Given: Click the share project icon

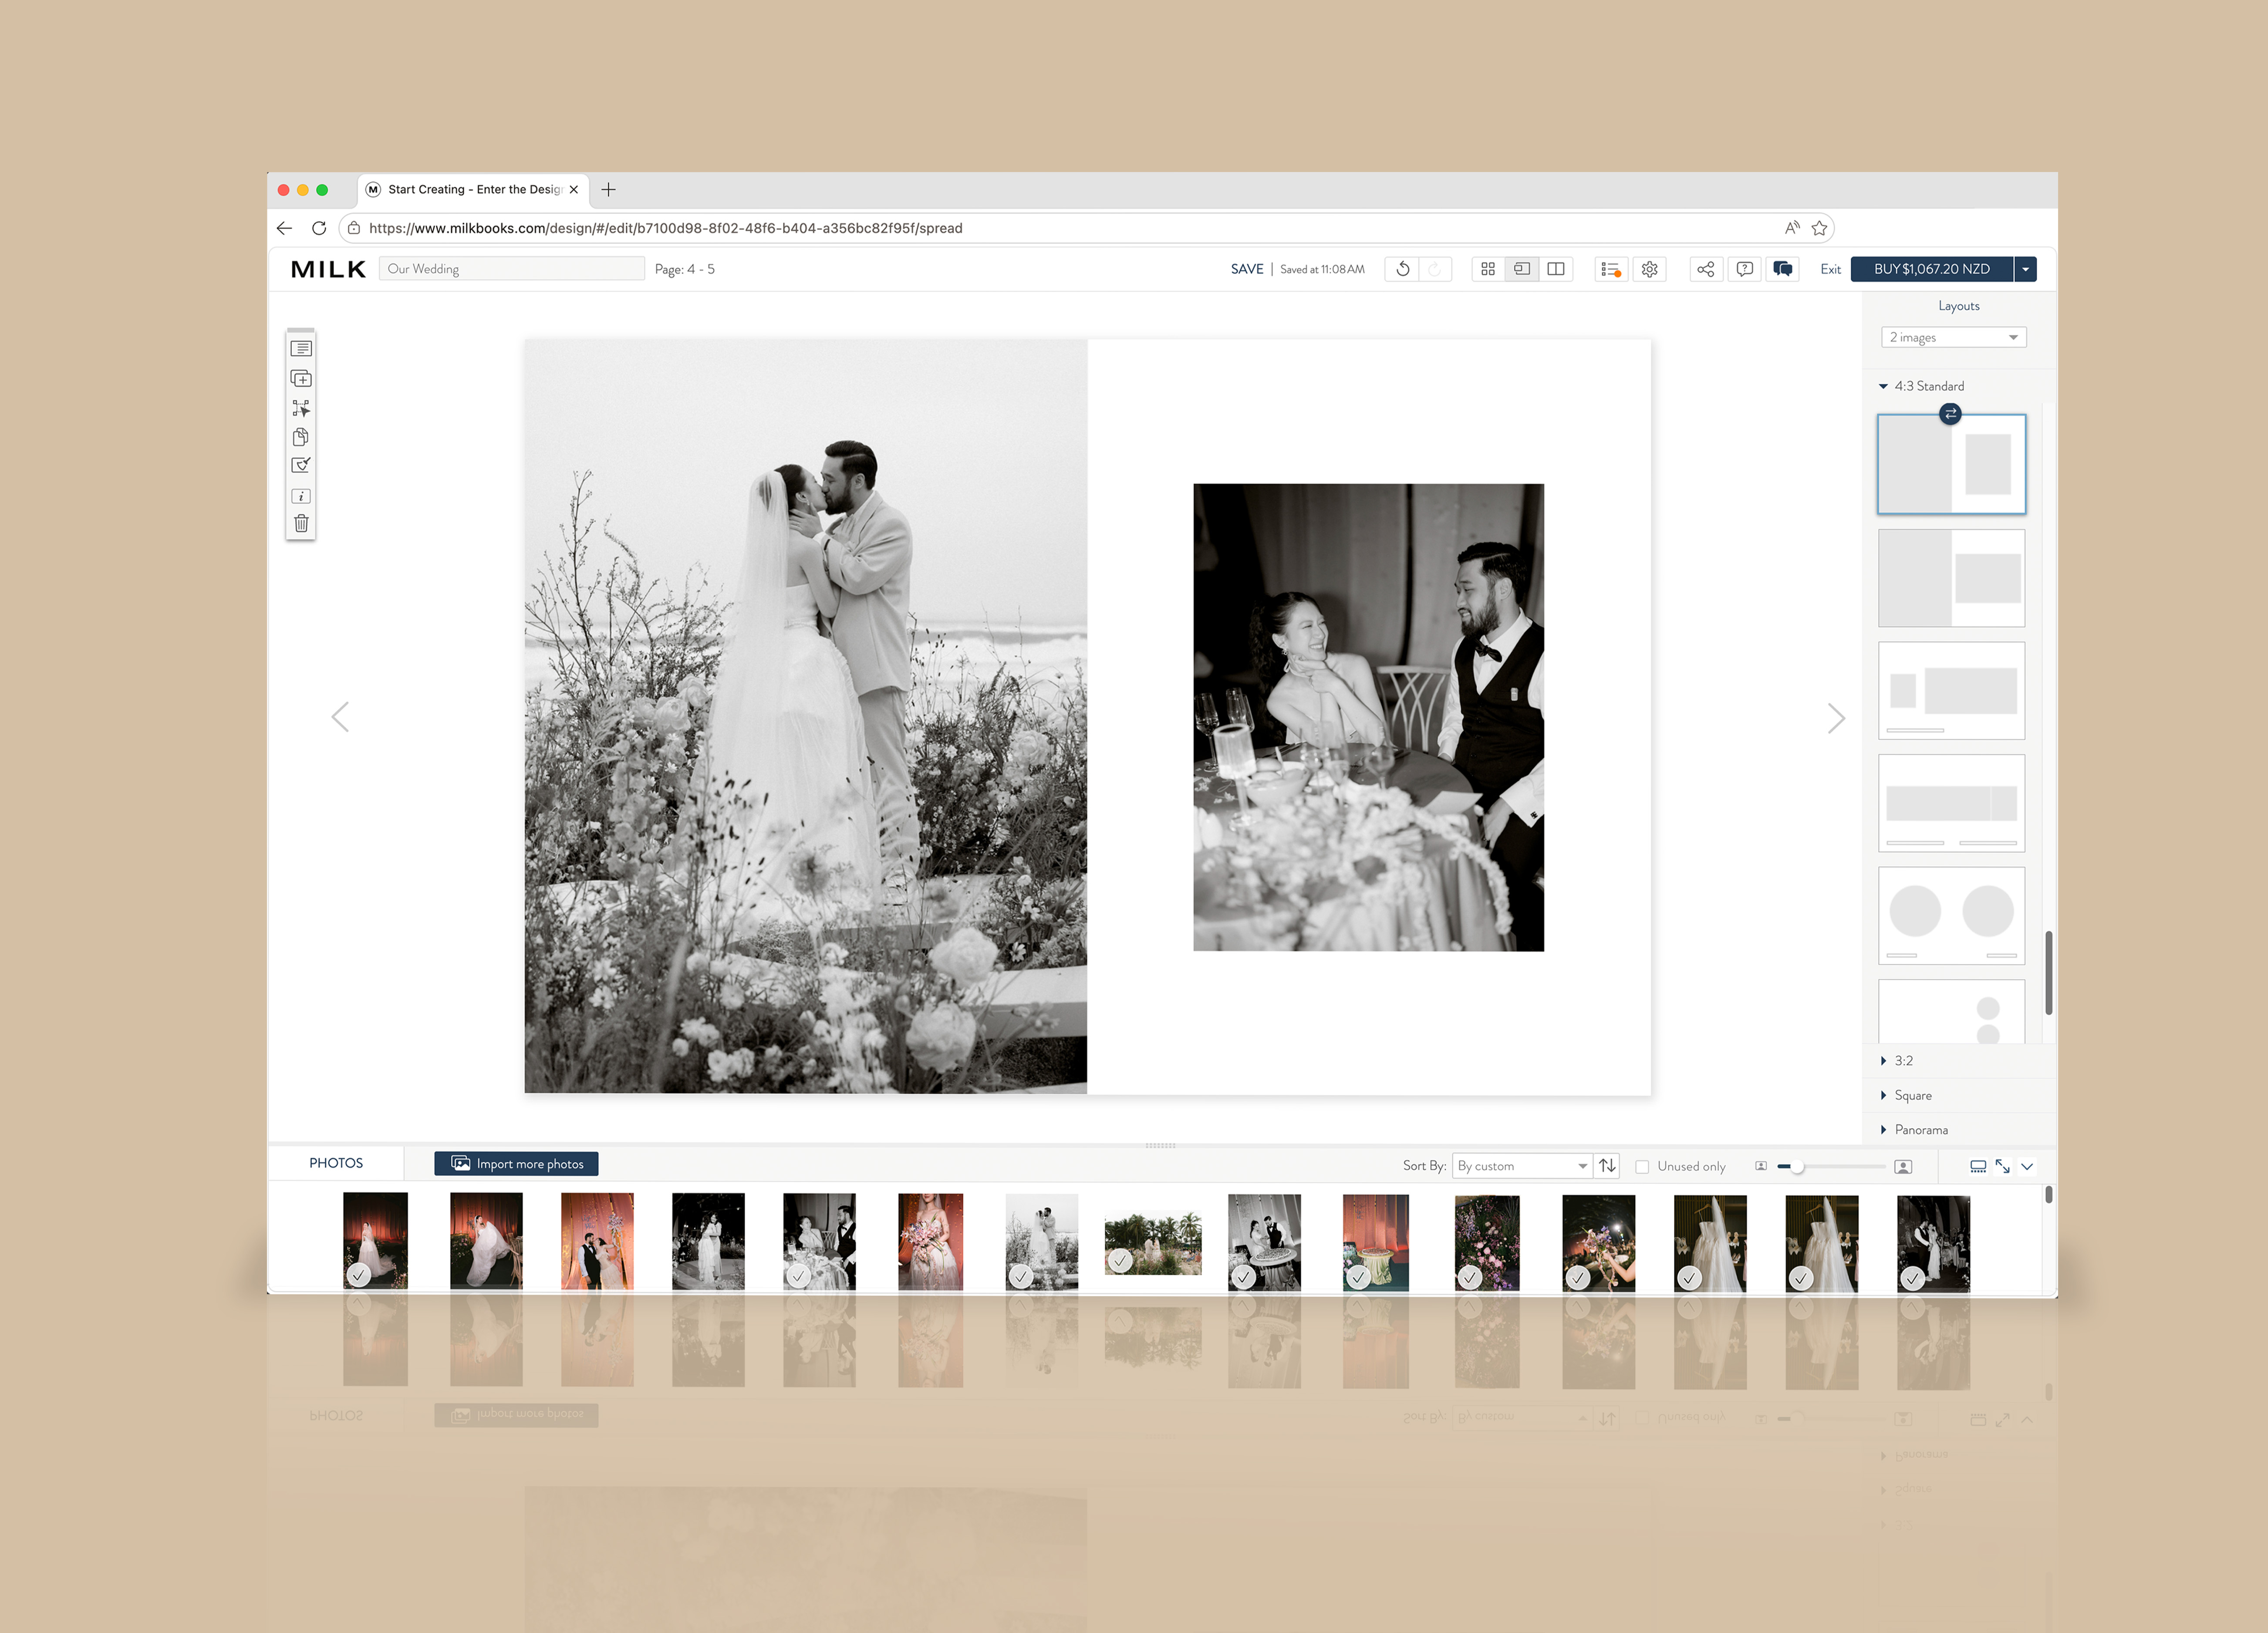Looking at the screenshot, I should [x=1706, y=269].
